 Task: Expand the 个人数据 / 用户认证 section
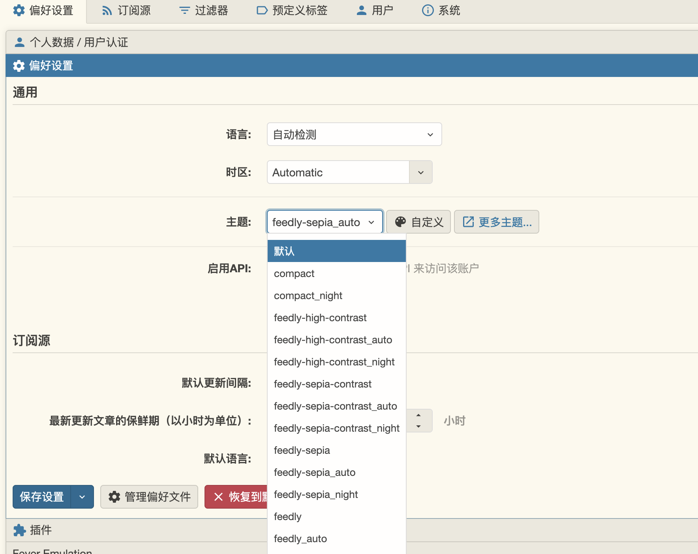pyautogui.click(x=352, y=42)
